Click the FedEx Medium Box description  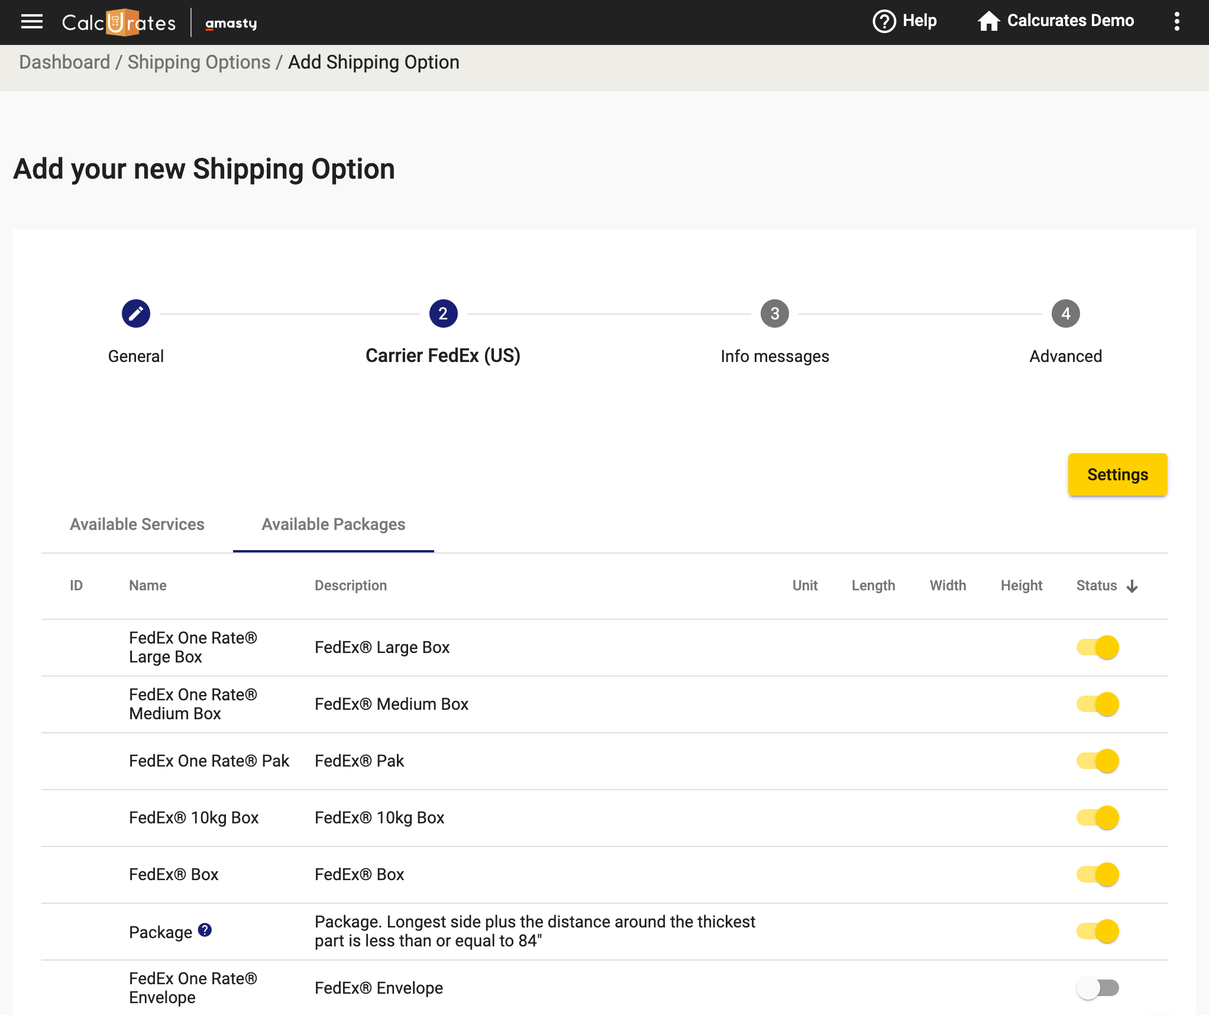[x=392, y=704]
